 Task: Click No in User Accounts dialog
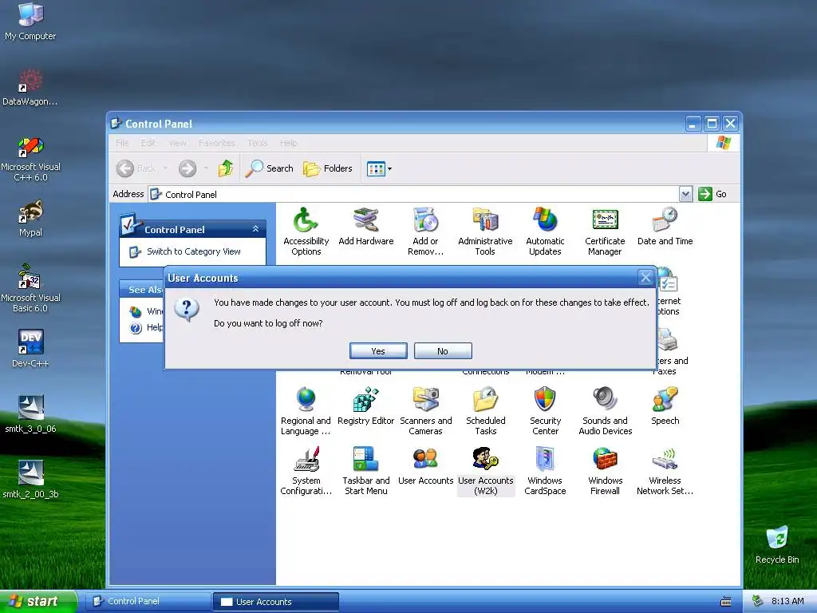(443, 351)
